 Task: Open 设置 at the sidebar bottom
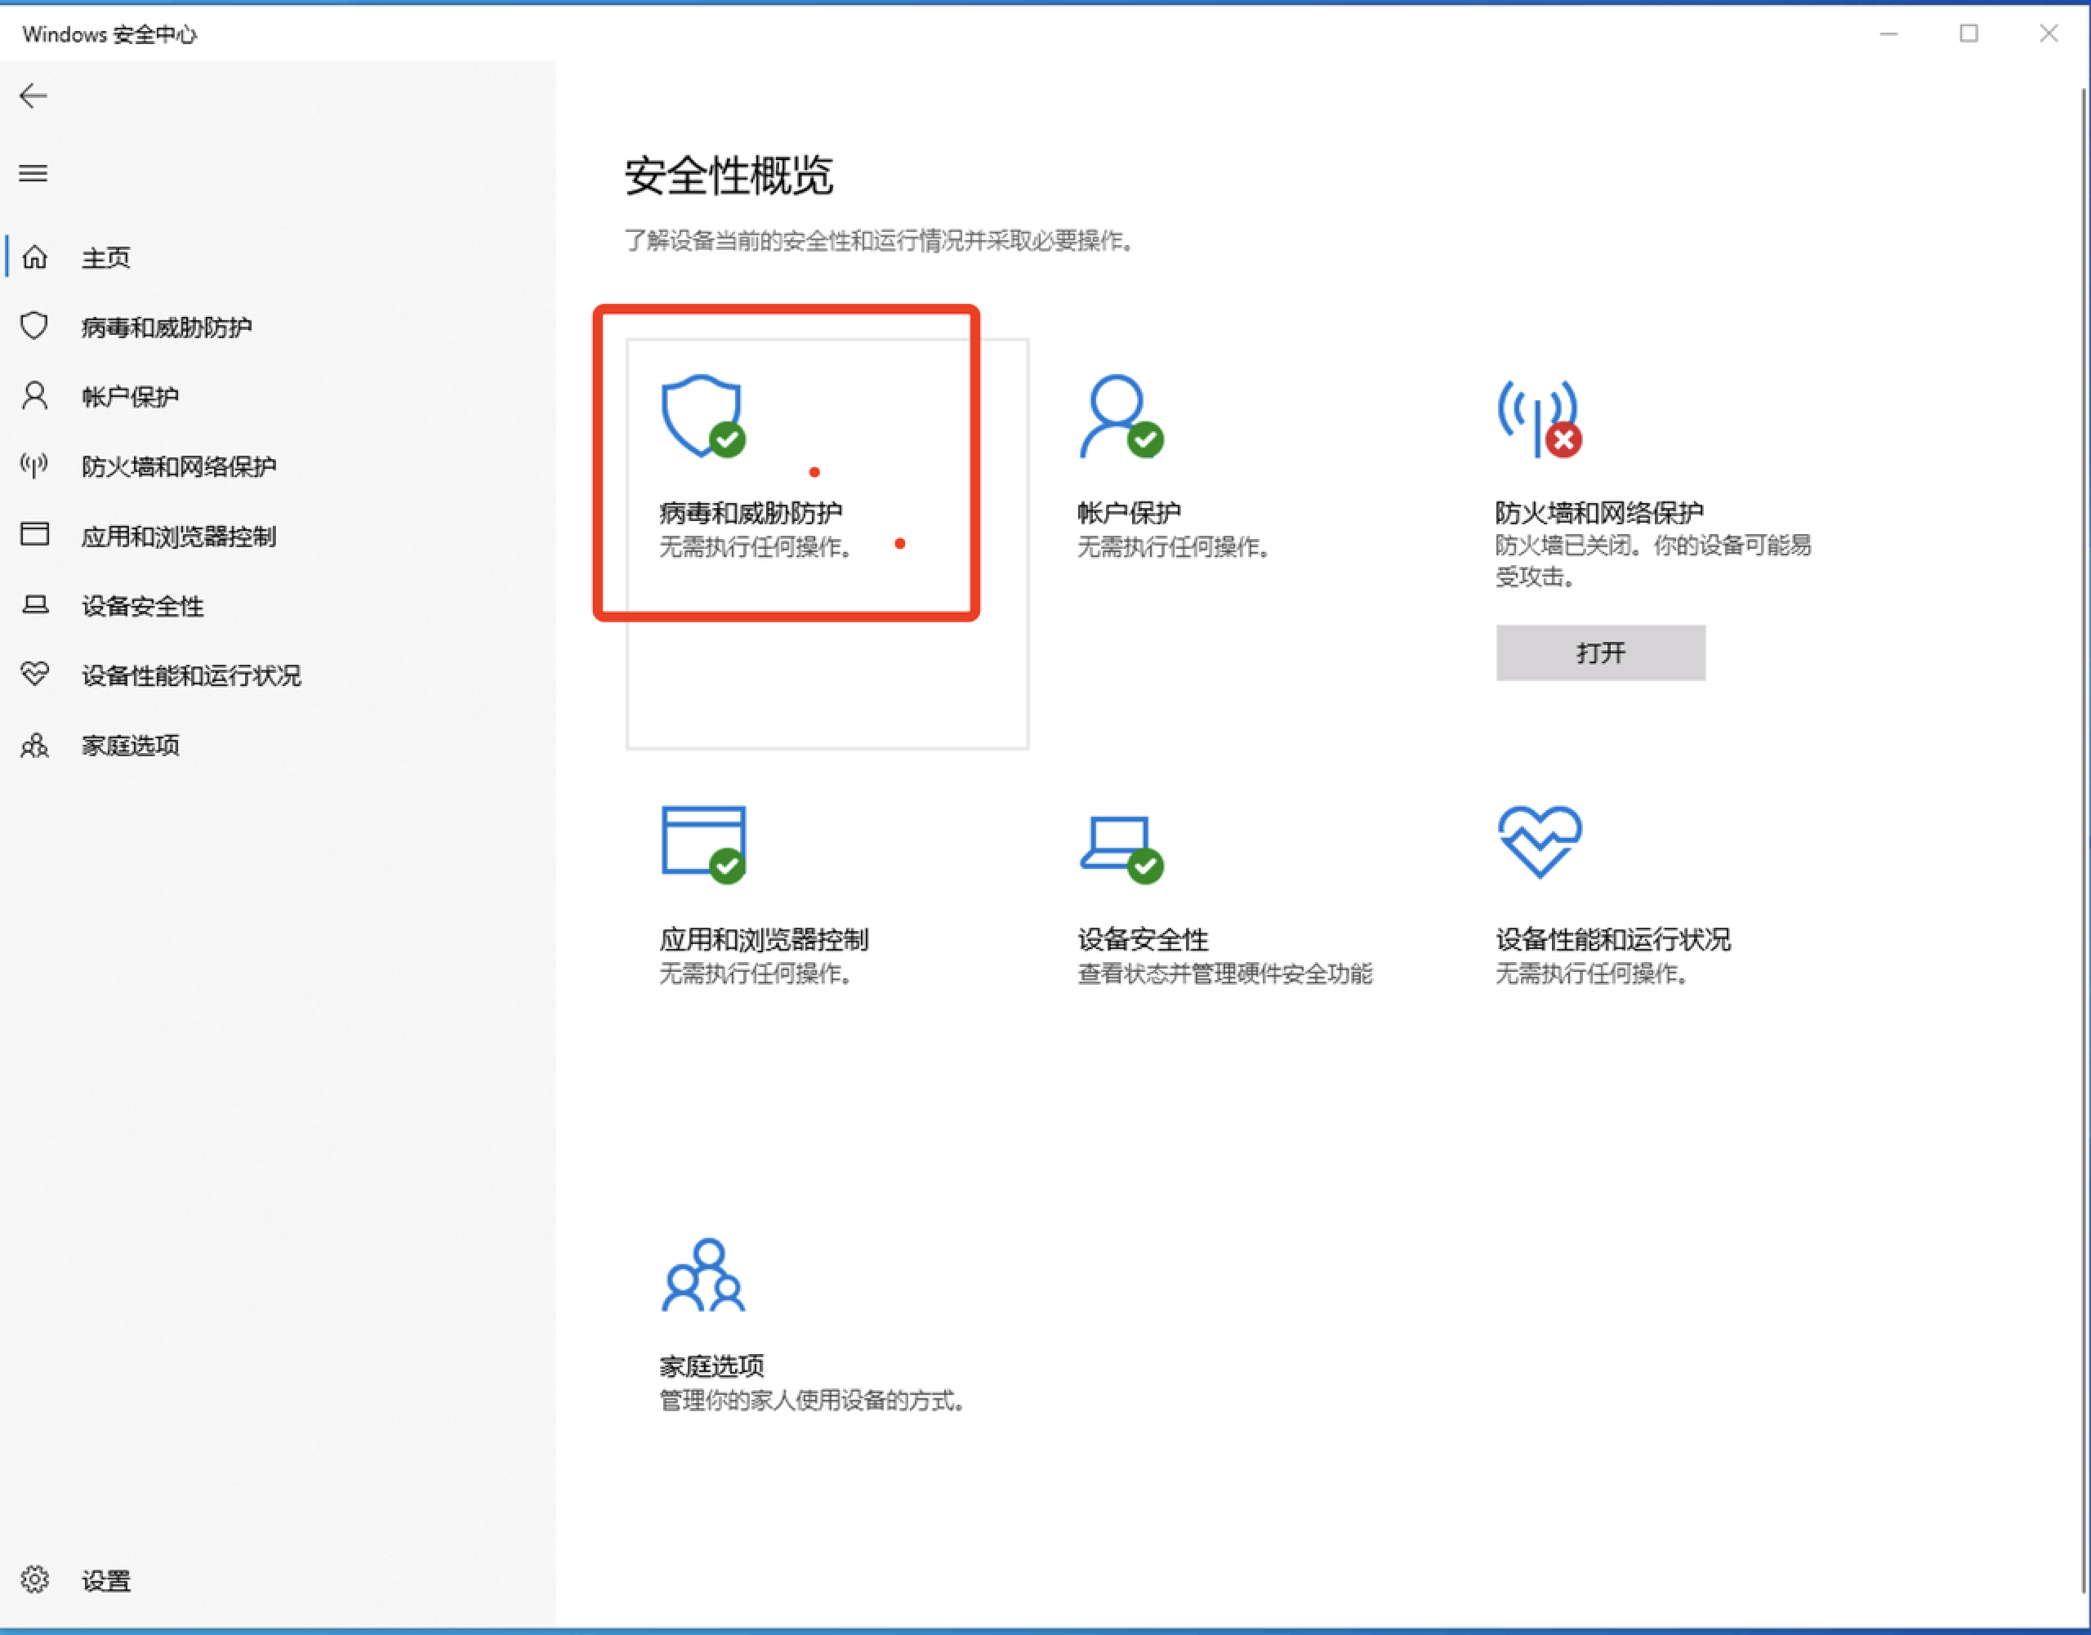[278, 1580]
